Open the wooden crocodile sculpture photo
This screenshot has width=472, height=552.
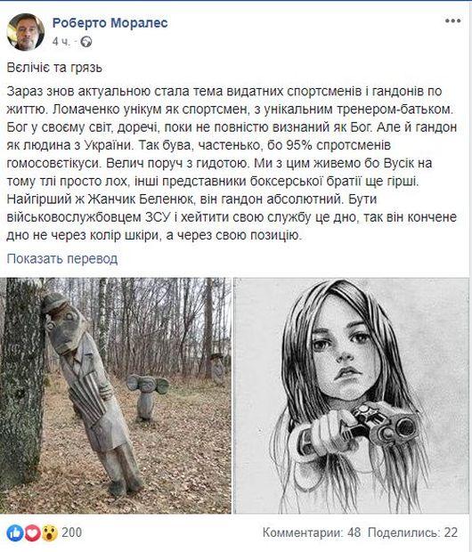[116, 395]
